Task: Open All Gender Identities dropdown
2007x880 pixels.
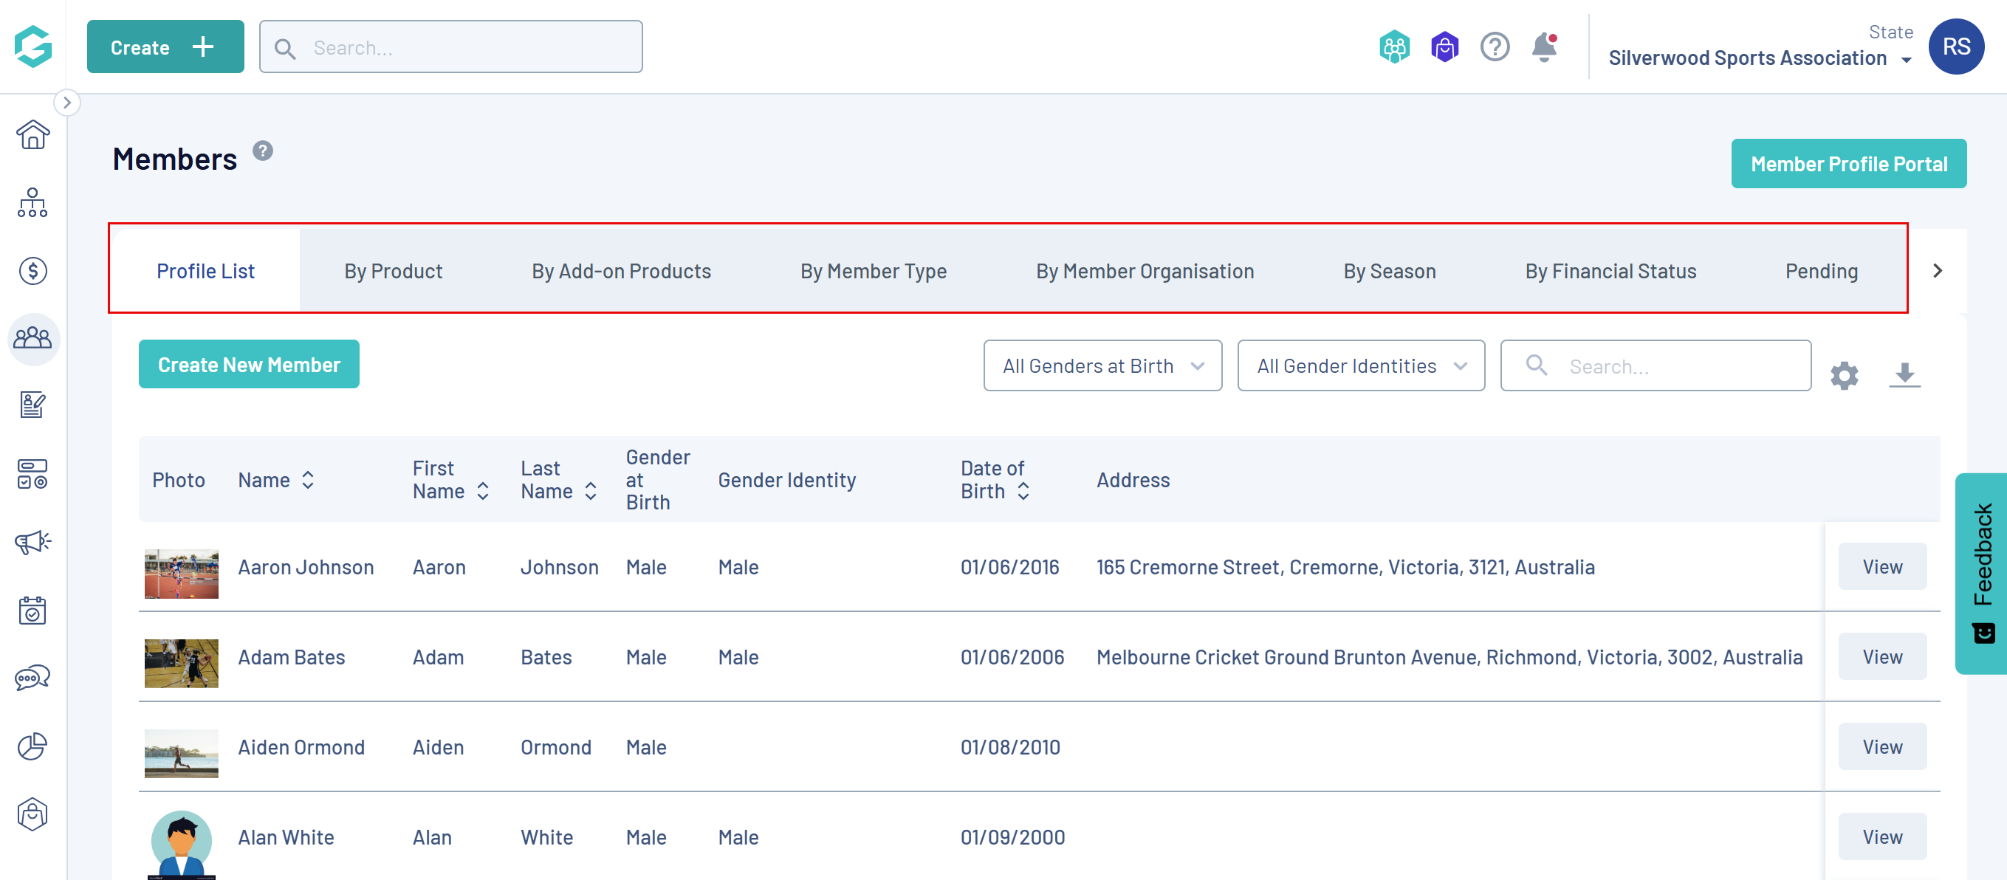Action: [1360, 365]
